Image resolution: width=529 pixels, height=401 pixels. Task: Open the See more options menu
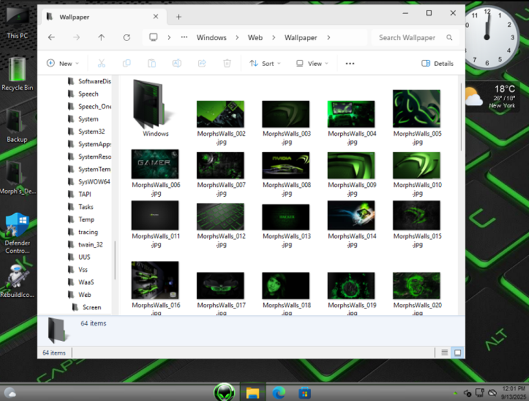point(350,63)
